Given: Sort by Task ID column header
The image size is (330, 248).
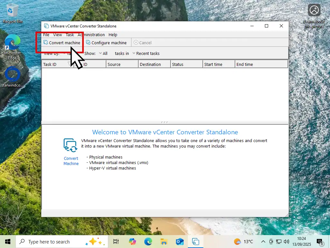Looking at the screenshot, I should (x=58, y=64).
